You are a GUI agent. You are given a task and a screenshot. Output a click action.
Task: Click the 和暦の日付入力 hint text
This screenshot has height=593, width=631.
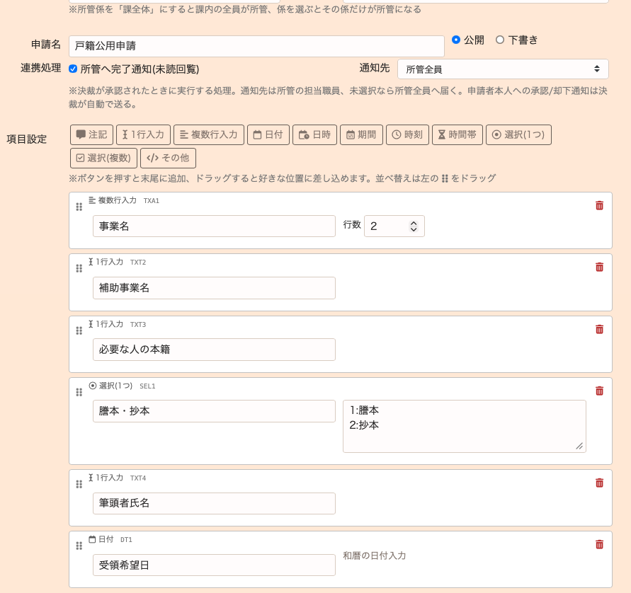(x=374, y=555)
